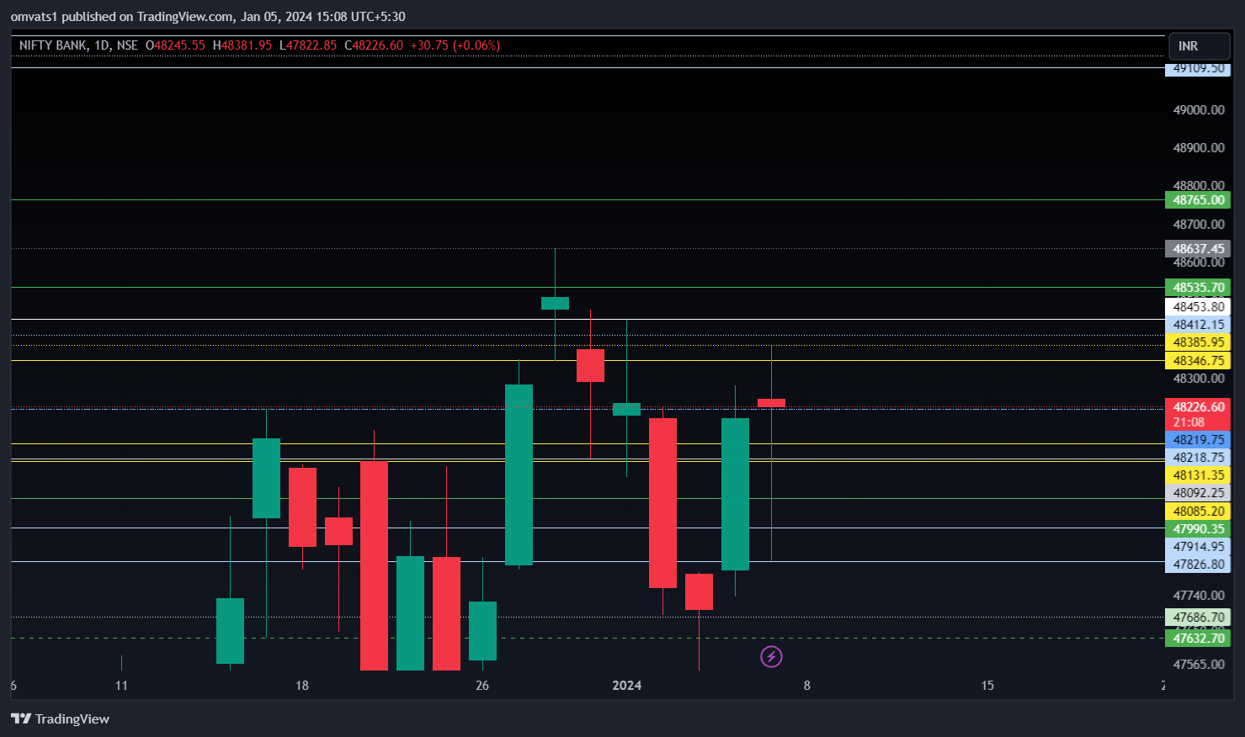The height and width of the screenshot is (737, 1245).
Task: Click the 15 date label on the time axis
Action: [987, 686]
